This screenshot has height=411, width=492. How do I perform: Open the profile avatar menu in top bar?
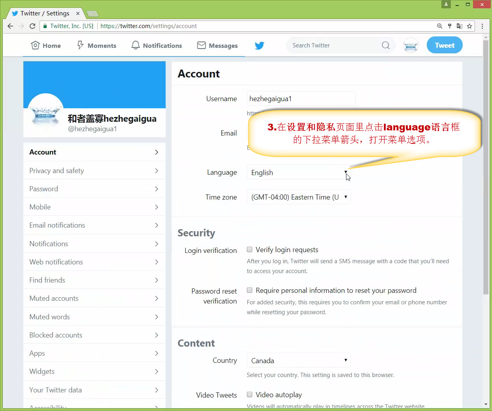tap(411, 45)
